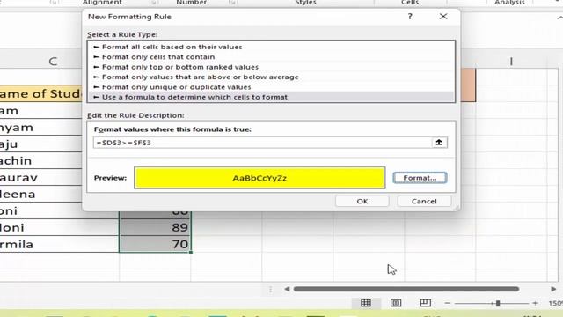Zoom out with minus button
The width and height of the screenshot is (563, 317).
point(448,303)
